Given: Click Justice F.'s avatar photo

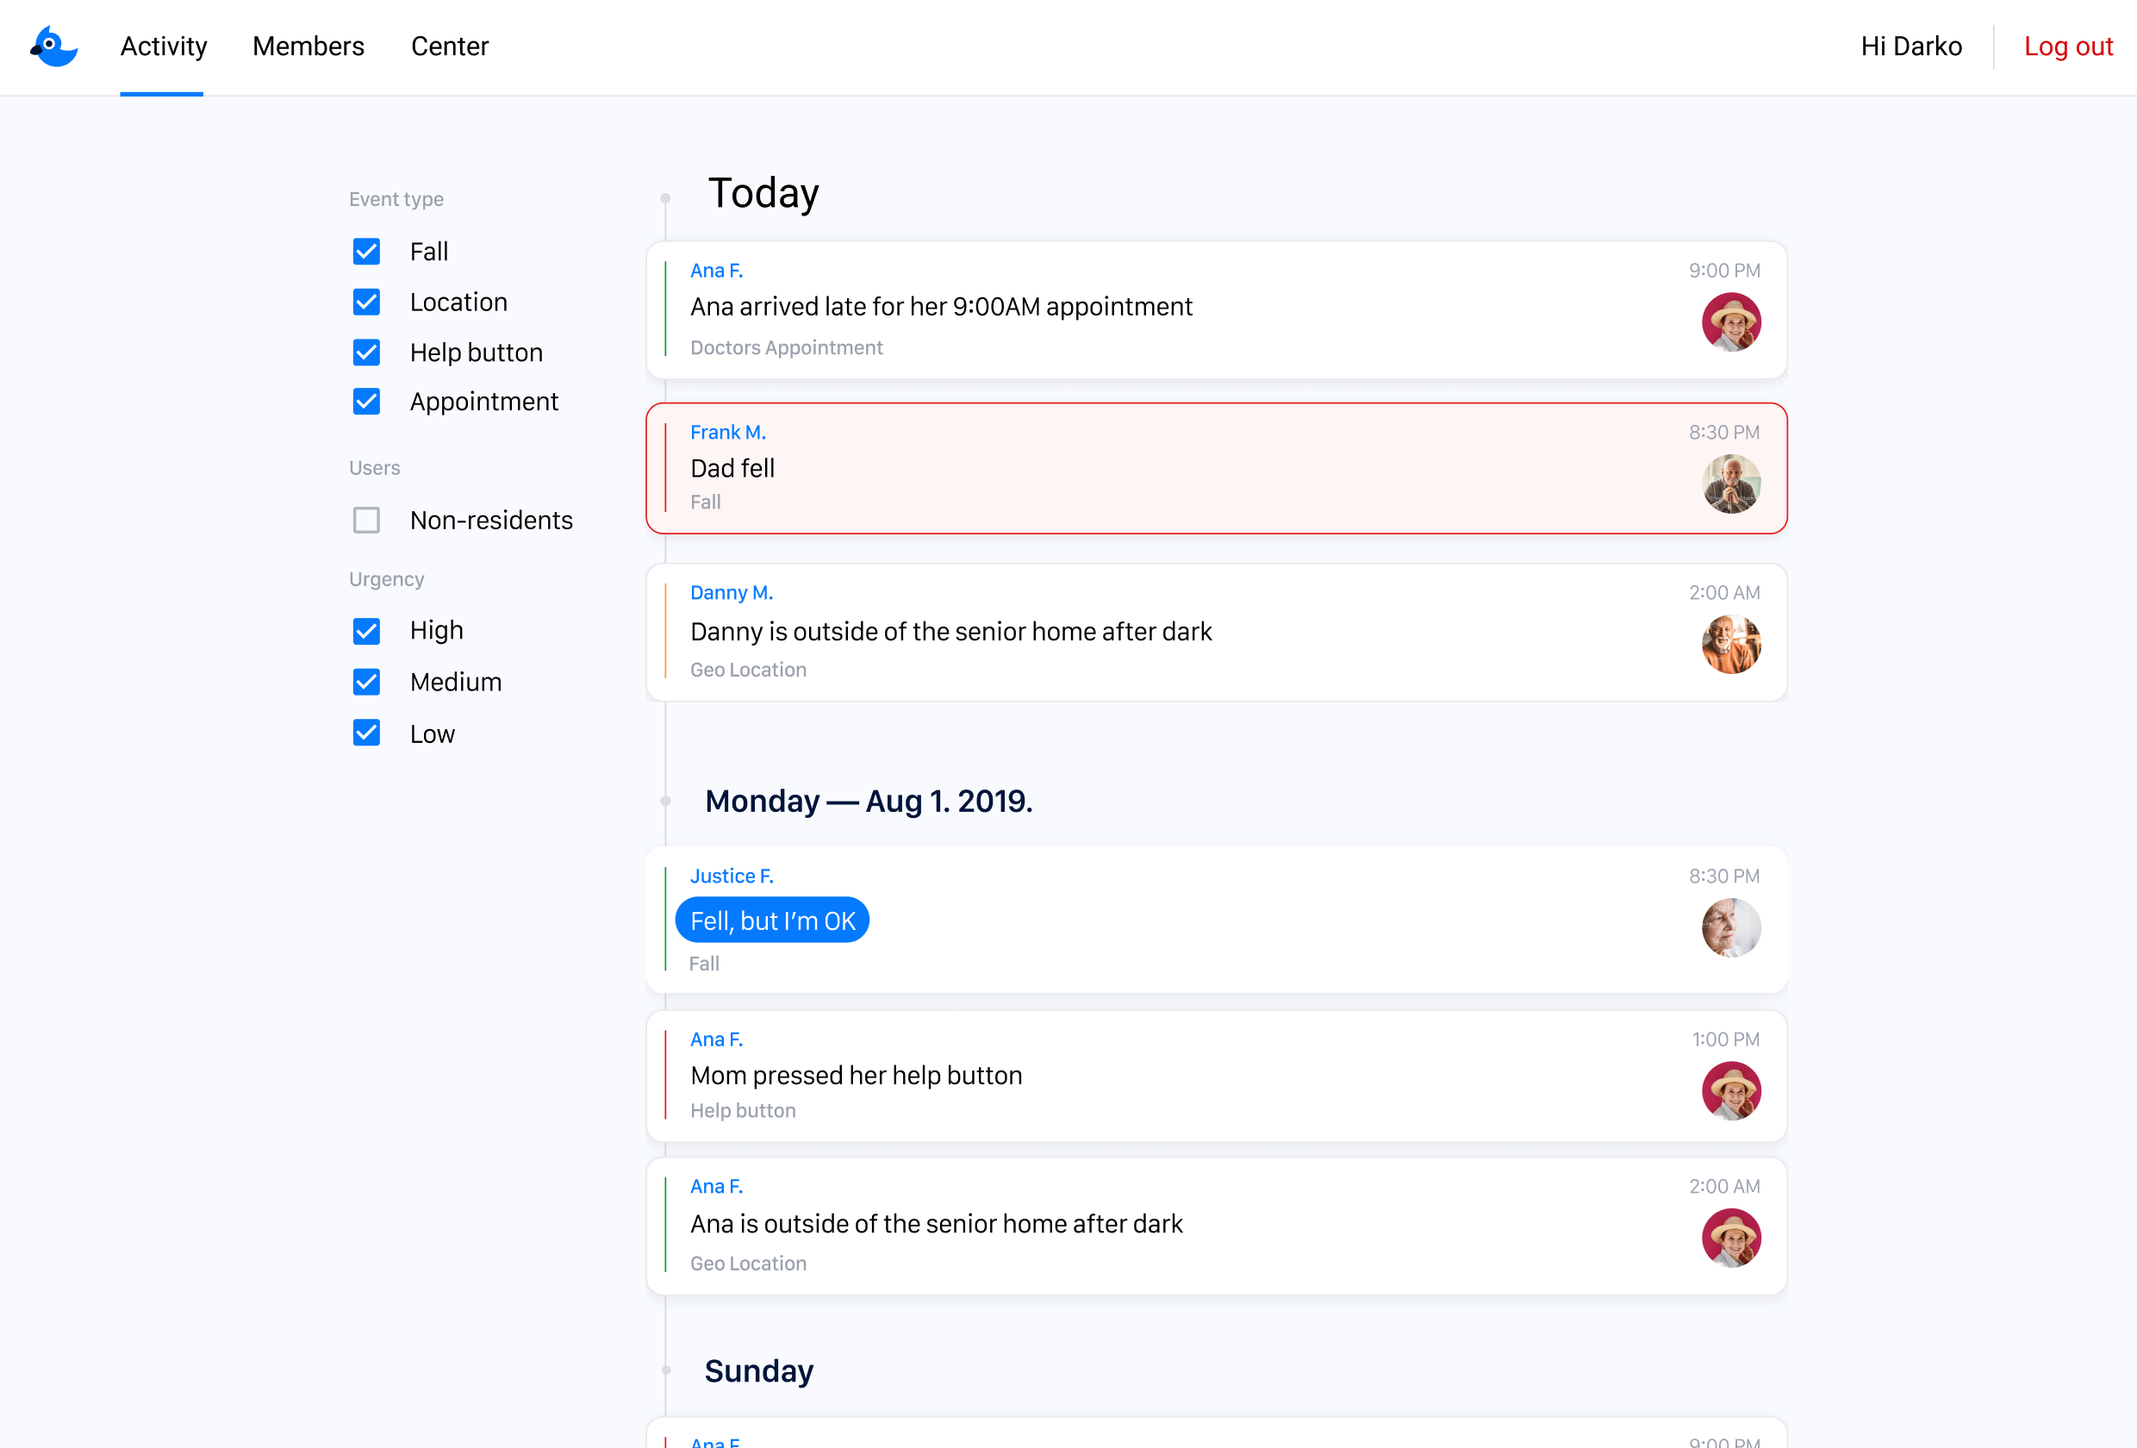Looking at the screenshot, I should click(x=1730, y=927).
